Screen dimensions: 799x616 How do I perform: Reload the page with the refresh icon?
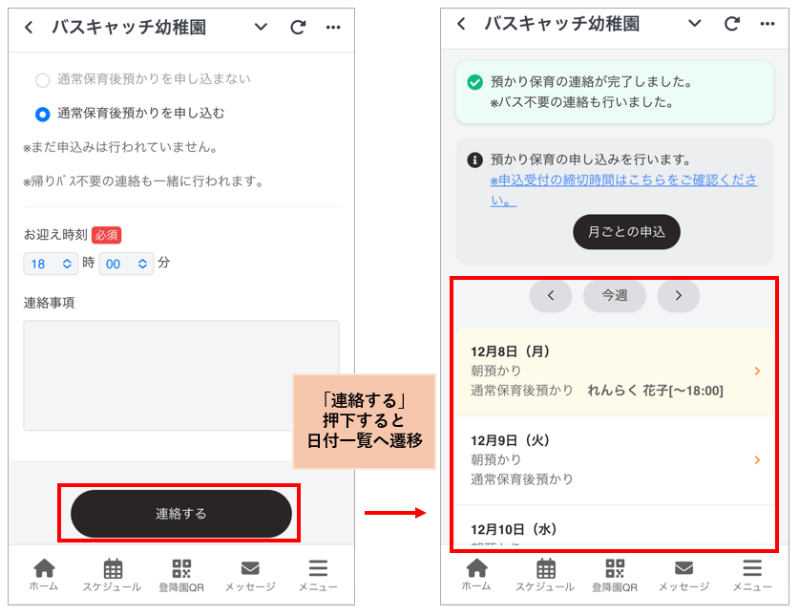pyautogui.click(x=296, y=29)
